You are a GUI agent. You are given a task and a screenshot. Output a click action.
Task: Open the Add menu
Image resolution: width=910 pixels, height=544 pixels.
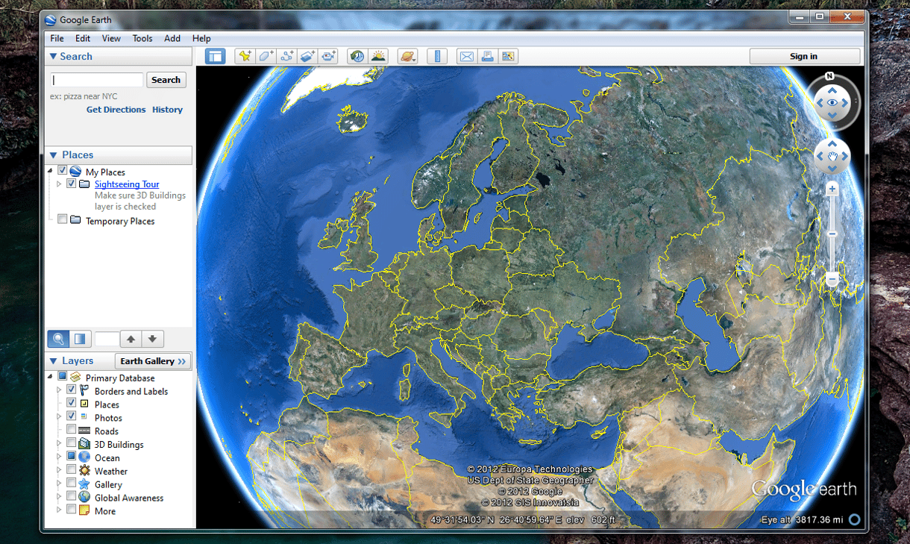172,39
